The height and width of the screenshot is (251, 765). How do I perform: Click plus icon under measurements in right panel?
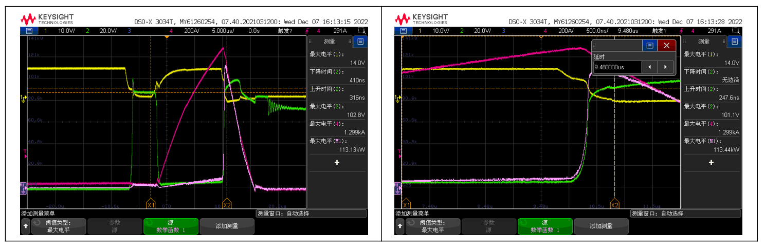coord(711,162)
